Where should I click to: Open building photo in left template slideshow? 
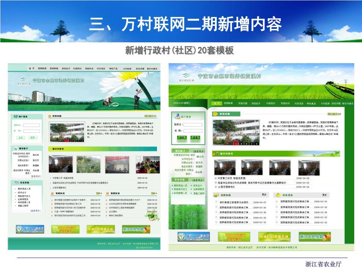[67, 132]
